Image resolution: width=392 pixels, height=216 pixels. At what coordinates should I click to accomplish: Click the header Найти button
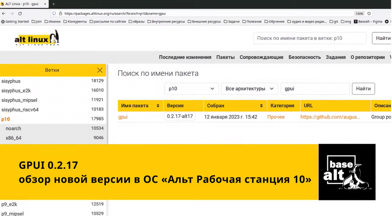pyautogui.click(x=382, y=38)
